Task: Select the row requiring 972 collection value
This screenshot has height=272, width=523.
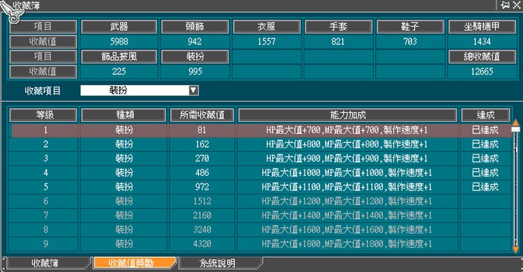Action: tap(260, 187)
